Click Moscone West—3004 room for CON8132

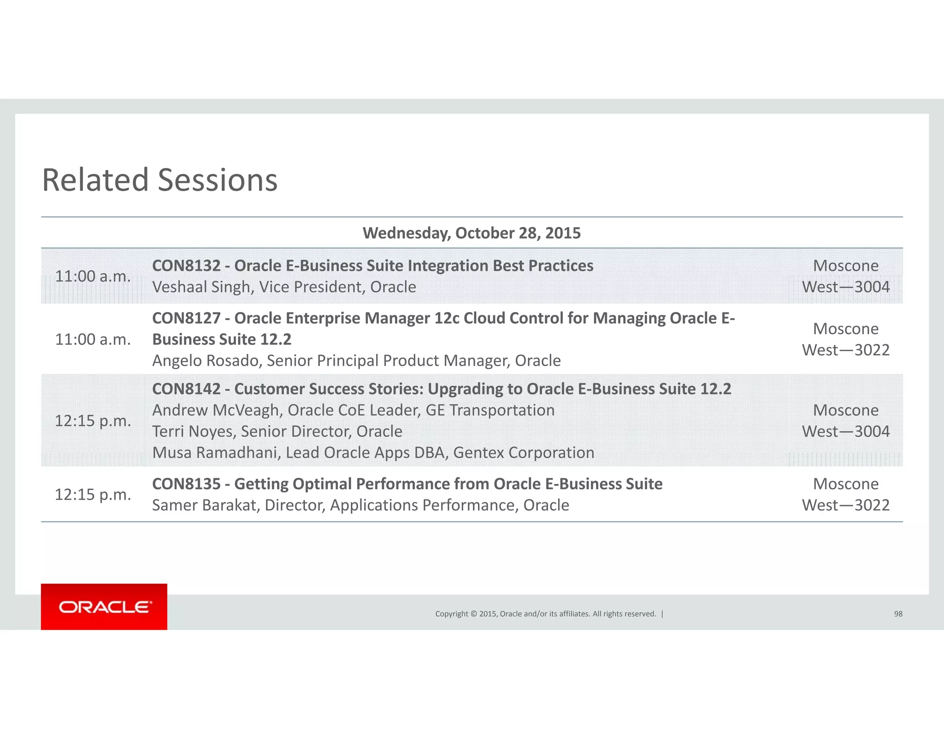pos(846,276)
